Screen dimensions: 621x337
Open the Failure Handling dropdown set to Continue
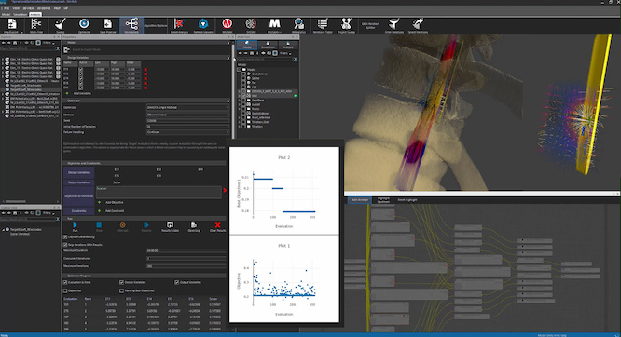pyautogui.click(x=187, y=132)
